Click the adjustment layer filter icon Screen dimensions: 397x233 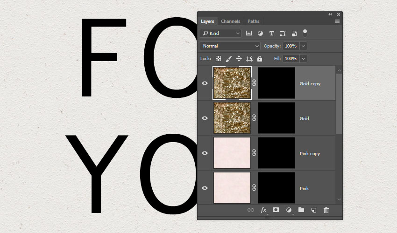[x=260, y=34]
